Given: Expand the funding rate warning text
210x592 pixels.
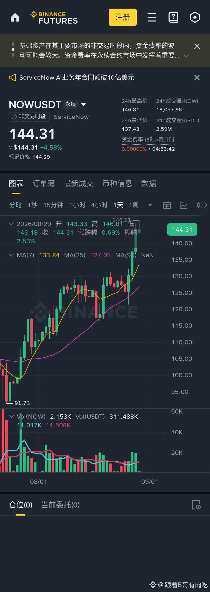Looking at the screenshot, I should coord(186,56).
